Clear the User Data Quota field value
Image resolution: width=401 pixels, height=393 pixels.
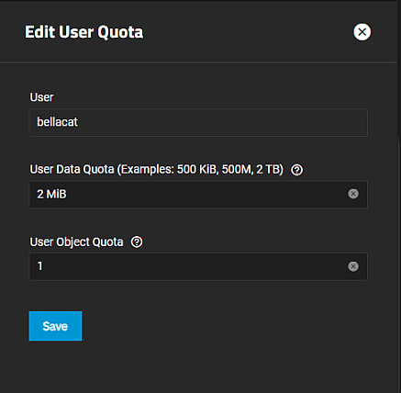[353, 194]
